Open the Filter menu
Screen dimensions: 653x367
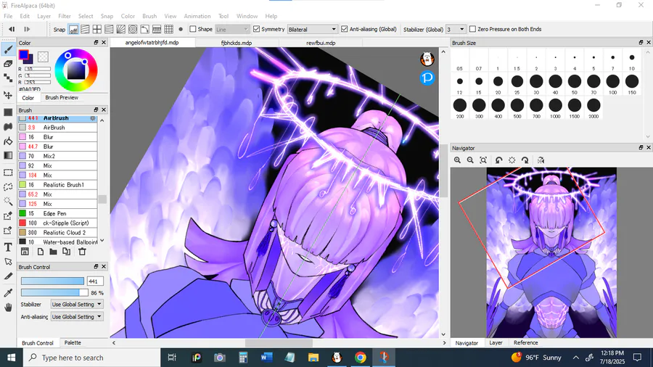coord(64,16)
